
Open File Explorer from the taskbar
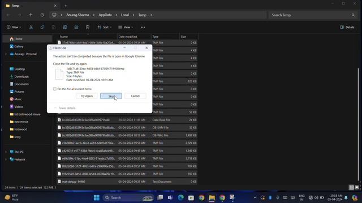(x=212, y=197)
